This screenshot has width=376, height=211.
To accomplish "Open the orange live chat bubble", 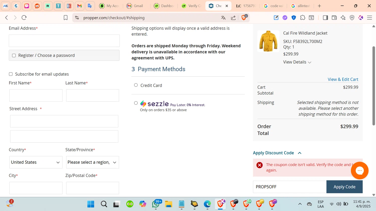I will click(x=359, y=170).
